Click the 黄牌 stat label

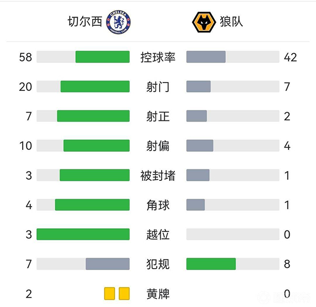point(157,293)
